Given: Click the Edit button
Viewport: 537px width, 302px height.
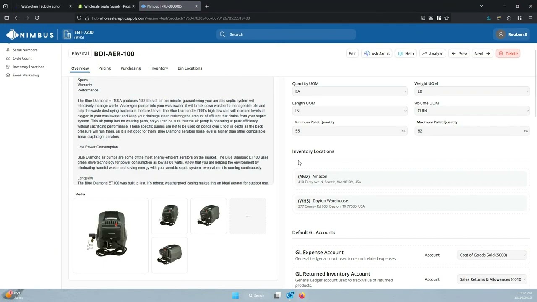Looking at the screenshot, I should (x=352, y=54).
